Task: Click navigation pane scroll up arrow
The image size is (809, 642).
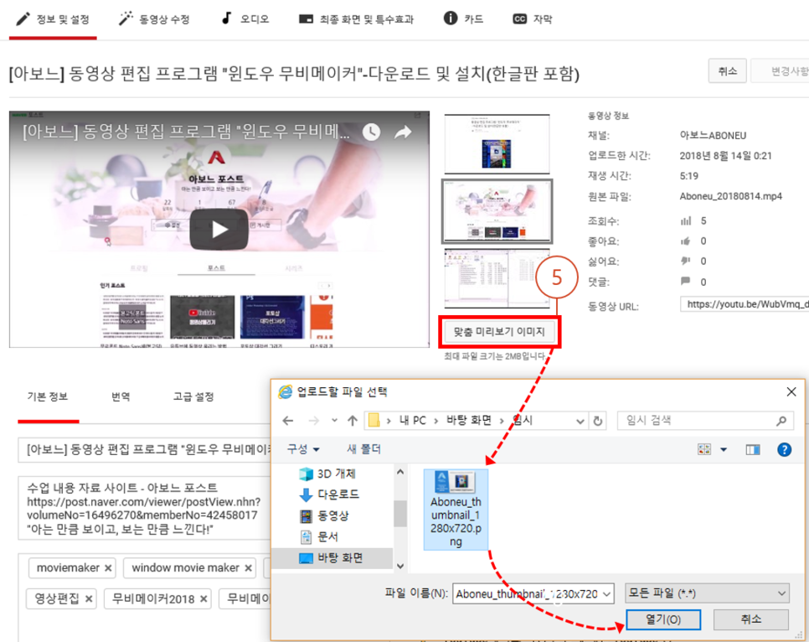Action: 400,472
